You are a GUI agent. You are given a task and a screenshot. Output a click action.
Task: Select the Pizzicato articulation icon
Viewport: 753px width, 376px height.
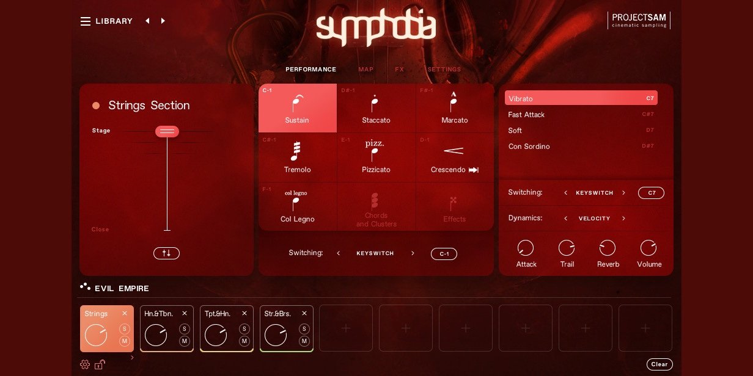click(376, 150)
